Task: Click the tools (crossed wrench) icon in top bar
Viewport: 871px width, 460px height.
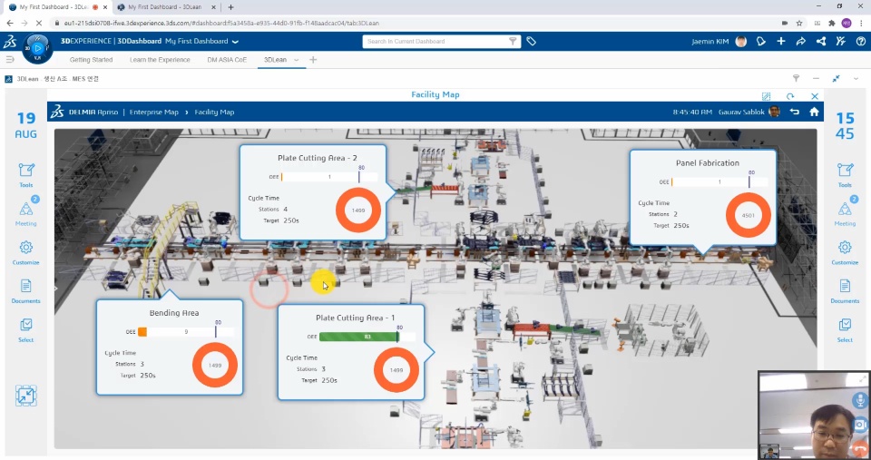Action: point(840,41)
